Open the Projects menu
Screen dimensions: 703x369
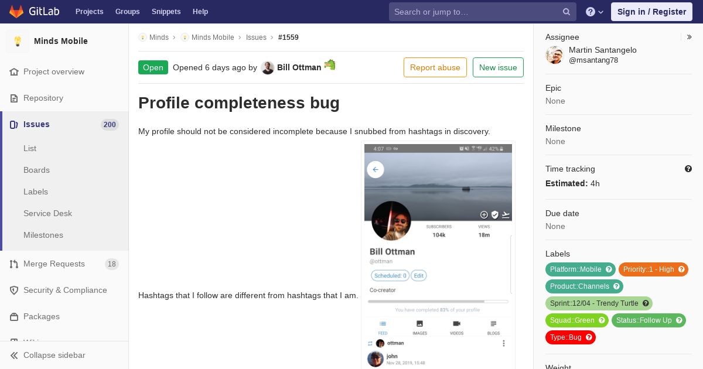[89, 12]
